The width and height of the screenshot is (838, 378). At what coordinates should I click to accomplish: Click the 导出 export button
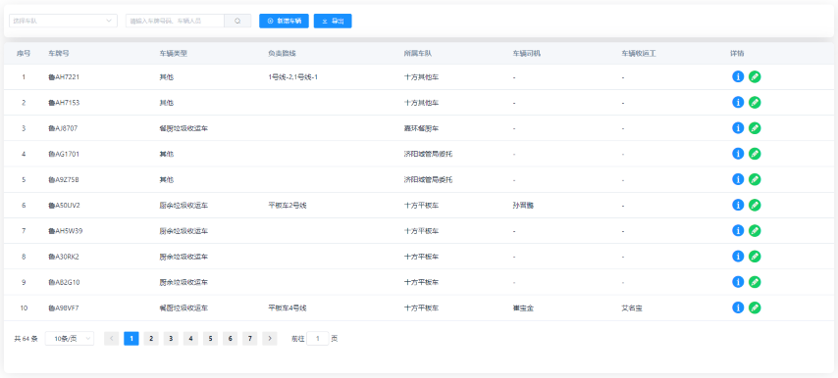pos(333,21)
